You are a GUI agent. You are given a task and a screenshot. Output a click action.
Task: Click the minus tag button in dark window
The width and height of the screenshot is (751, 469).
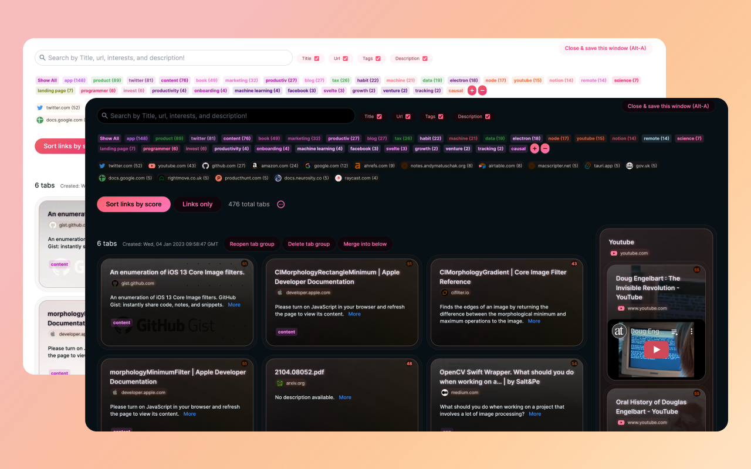[x=545, y=149]
